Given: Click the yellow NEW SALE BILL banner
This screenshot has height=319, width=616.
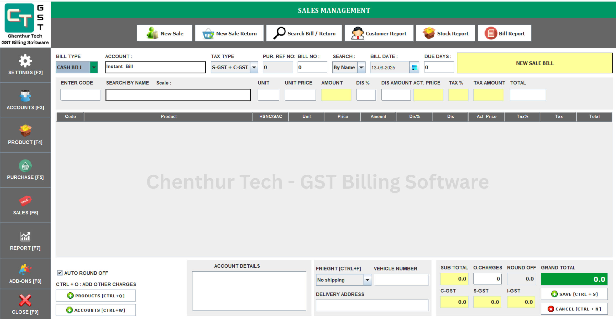Looking at the screenshot, I should (x=535, y=63).
